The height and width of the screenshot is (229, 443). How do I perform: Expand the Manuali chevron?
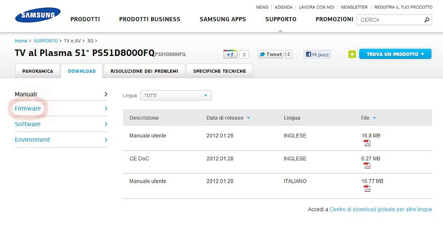[106, 94]
